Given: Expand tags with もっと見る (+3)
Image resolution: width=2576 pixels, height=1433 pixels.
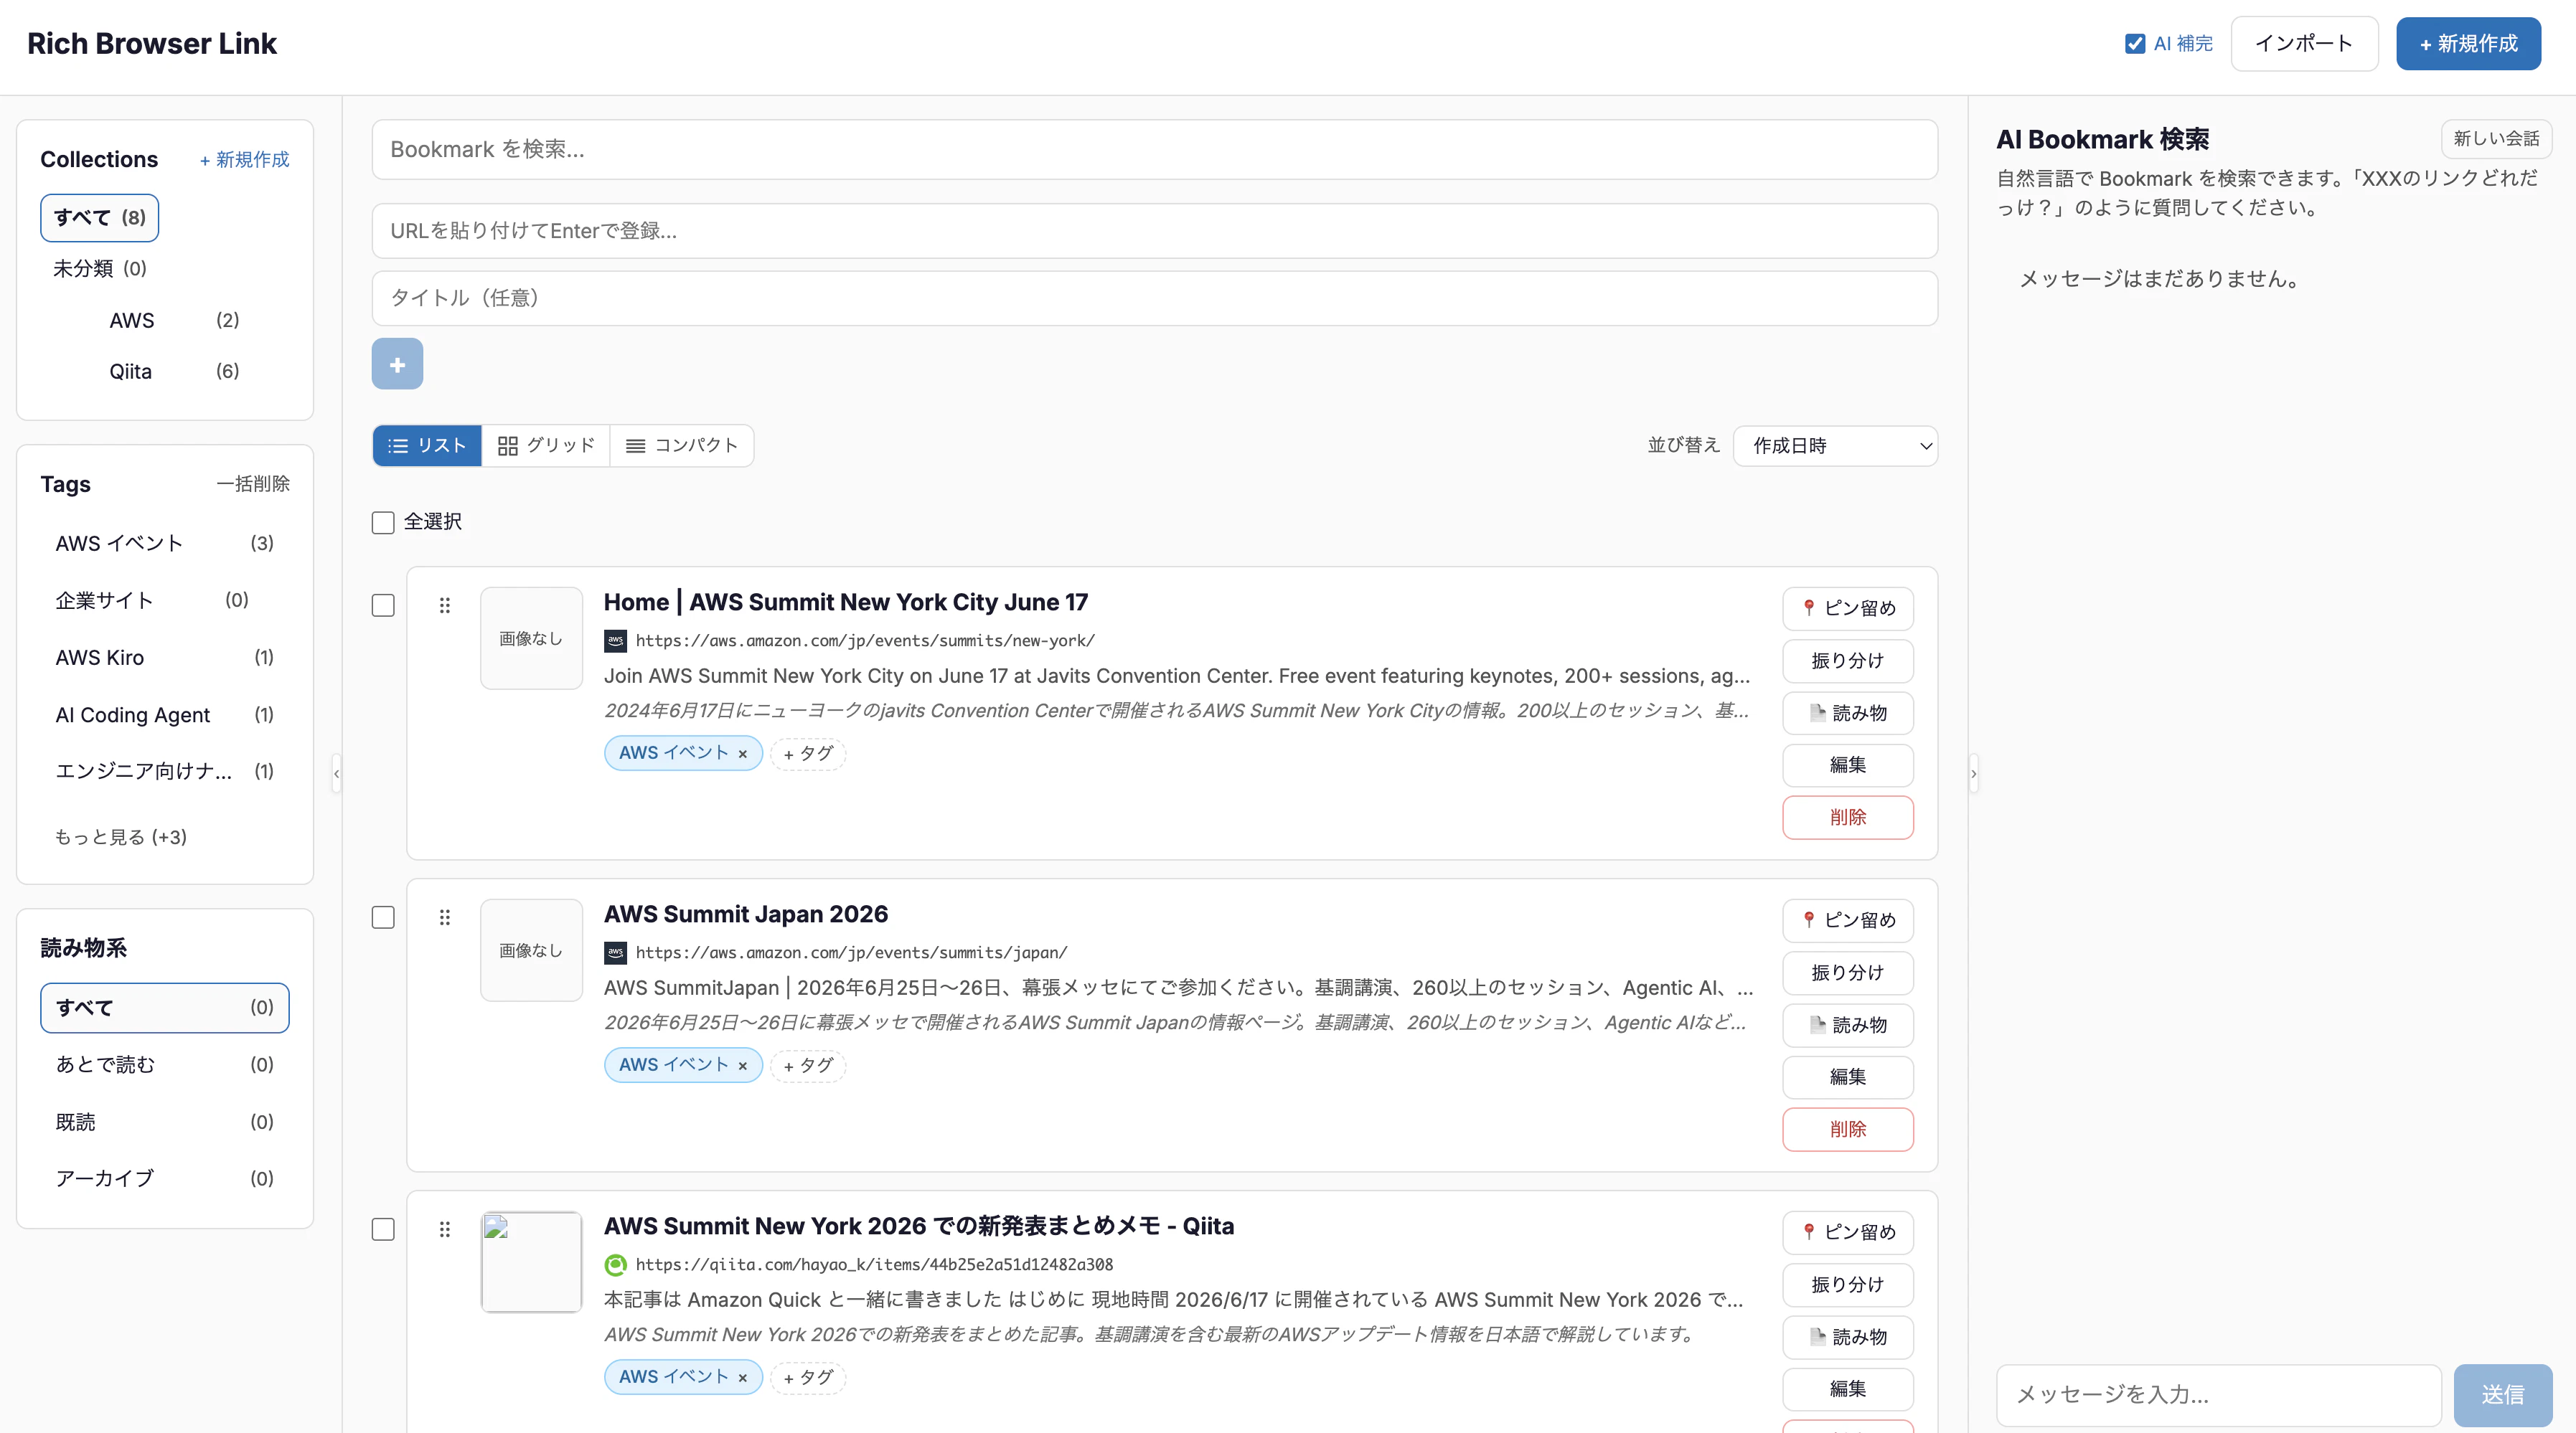Looking at the screenshot, I should point(121,836).
